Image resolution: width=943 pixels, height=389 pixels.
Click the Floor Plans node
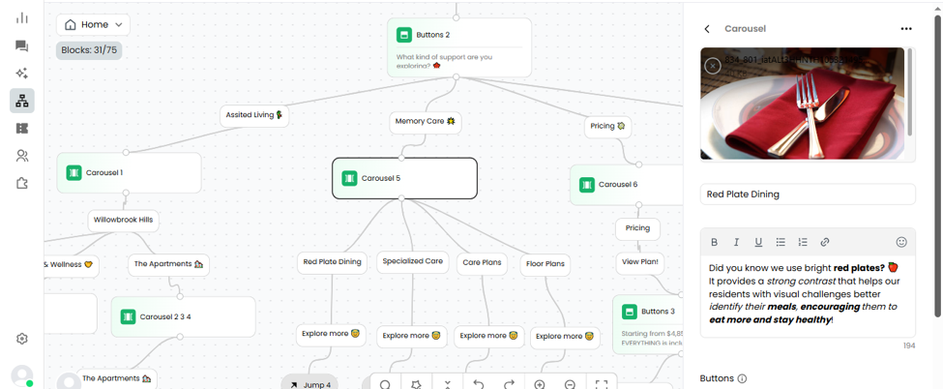coord(545,264)
